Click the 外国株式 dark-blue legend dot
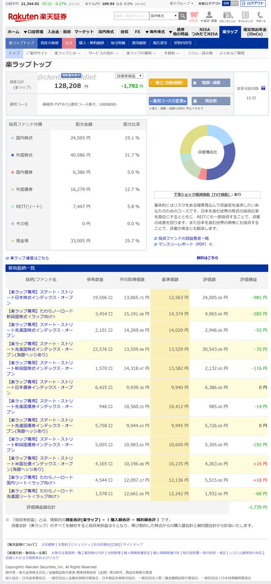Image resolution: width=271 pixels, height=584 pixels. [12, 155]
